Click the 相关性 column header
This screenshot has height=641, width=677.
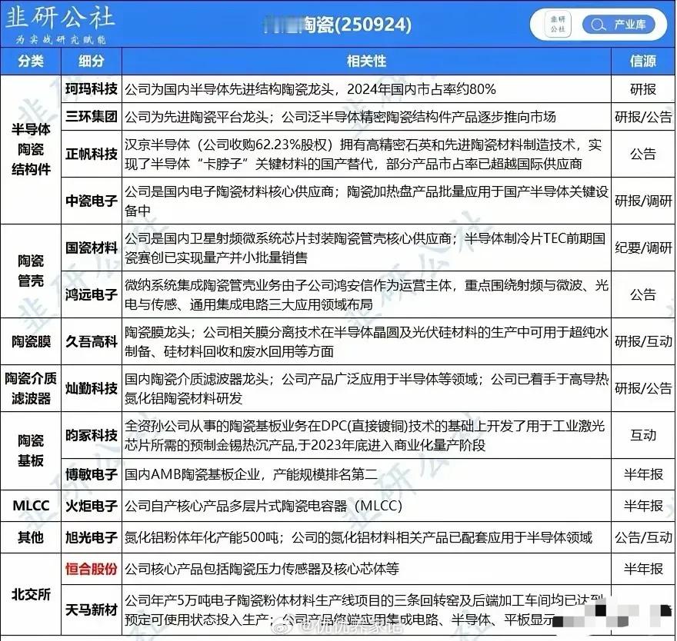366,61
